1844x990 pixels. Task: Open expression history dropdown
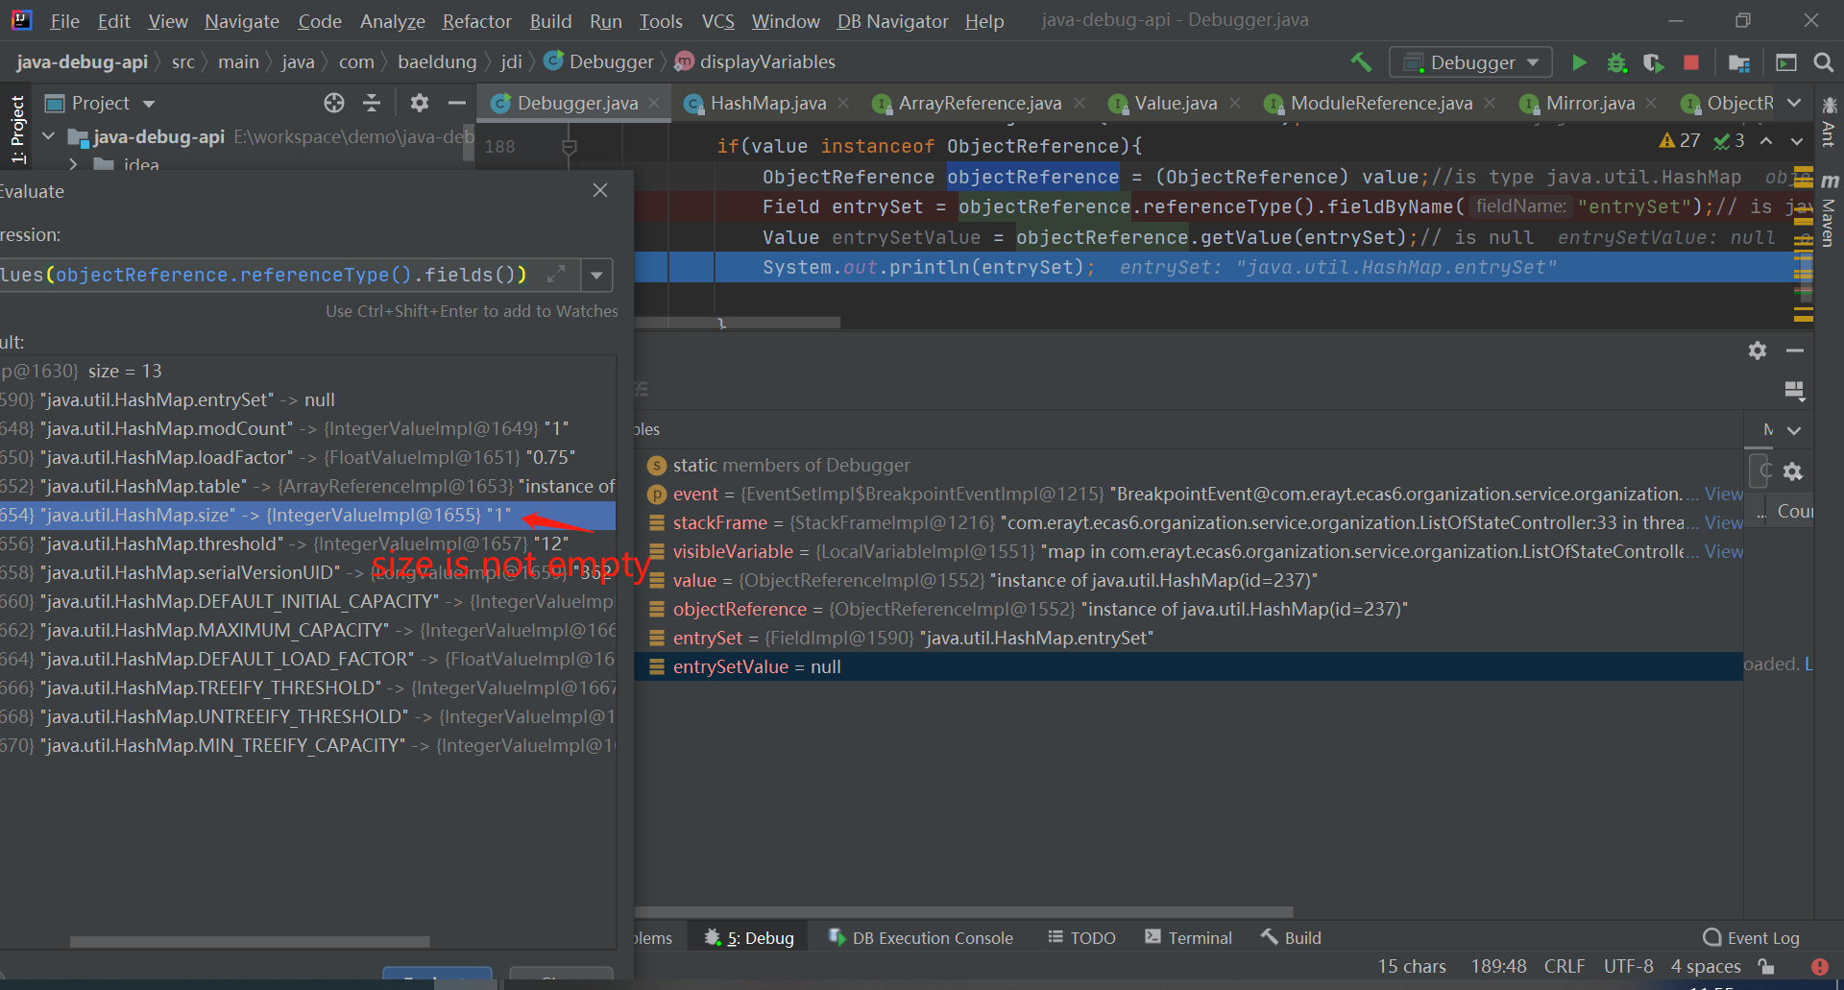[596, 275]
